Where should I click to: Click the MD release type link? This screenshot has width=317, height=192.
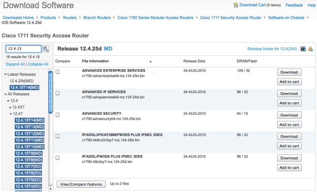[108, 49]
